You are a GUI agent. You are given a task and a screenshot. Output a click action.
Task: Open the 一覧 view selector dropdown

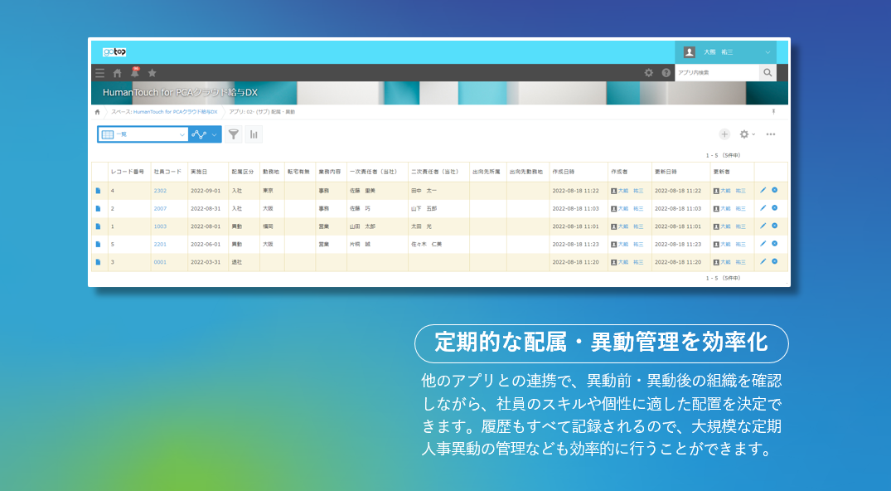[143, 134]
